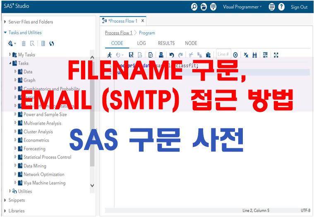This screenshot has height=217, width=314.
Task: Cut selected code with scissors icon
Action: coord(191,55)
